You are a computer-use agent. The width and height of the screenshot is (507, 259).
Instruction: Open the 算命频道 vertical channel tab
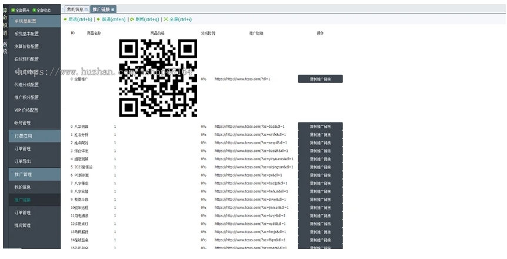(x=5, y=21)
